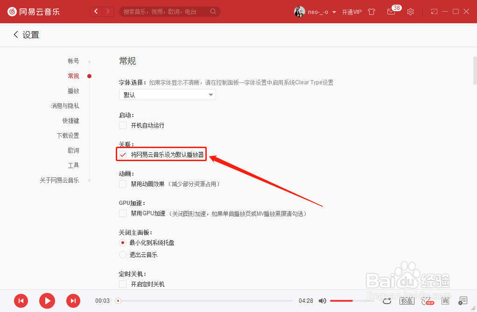477x312 pixels.
Task: Select 工具 in settings sidebar
Action: click(x=73, y=165)
